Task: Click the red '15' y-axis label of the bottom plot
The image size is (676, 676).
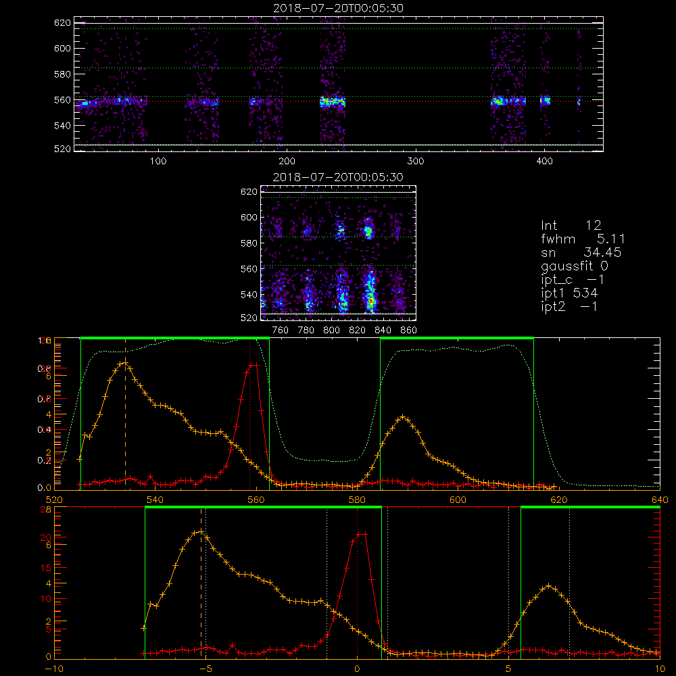Action: coord(46,568)
